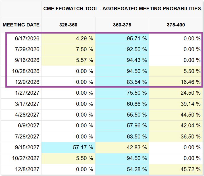204x176 pixels.
Task: Click the 60.86 % probability cell
Action: click(x=122, y=104)
